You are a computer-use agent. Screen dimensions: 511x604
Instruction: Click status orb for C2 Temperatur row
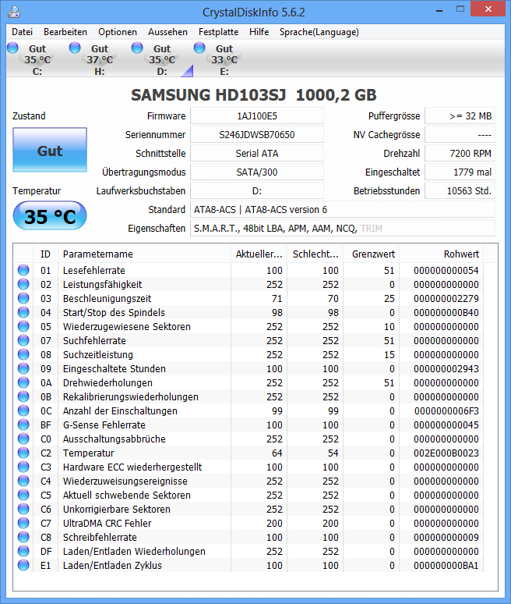pyautogui.click(x=23, y=453)
